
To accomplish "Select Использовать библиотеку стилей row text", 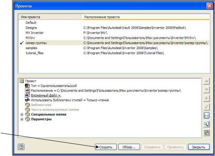I will (70, 100).
